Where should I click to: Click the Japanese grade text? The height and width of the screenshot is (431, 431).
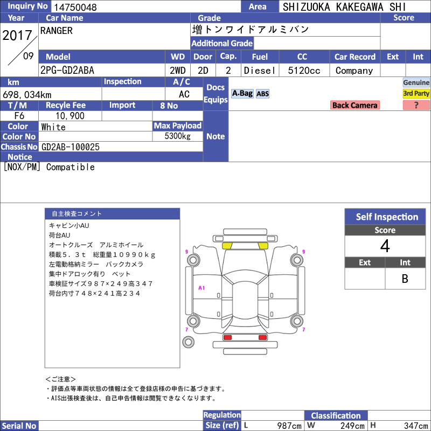tap(251, 30)
